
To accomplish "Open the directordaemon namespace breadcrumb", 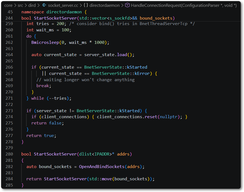I will coord(104,5).
